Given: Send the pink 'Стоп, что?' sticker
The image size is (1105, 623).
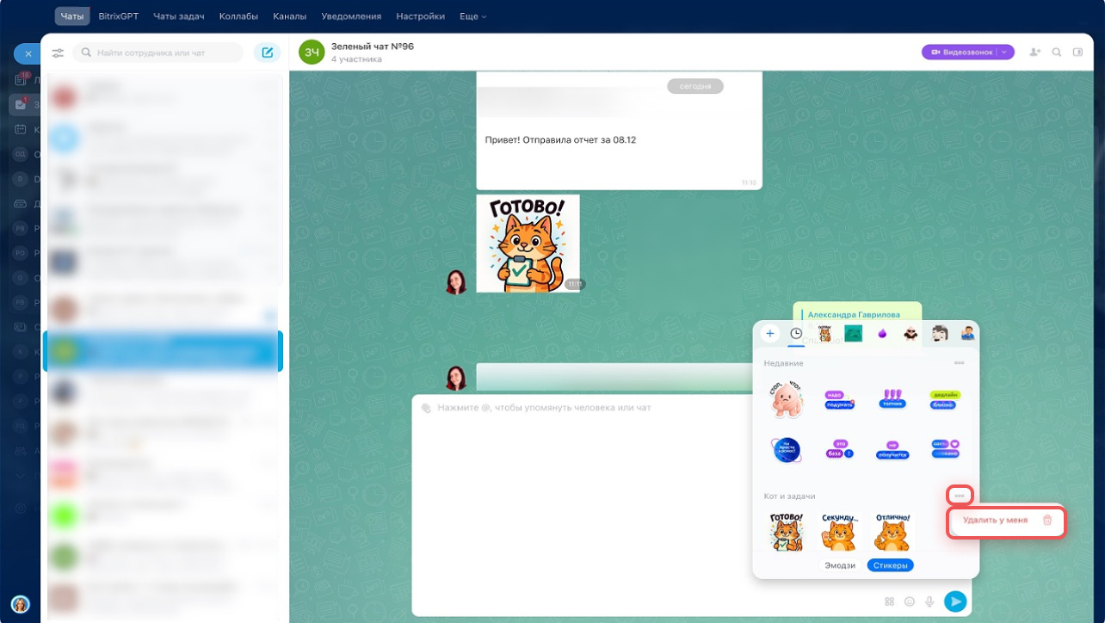Looking at the screenshot, I should [x=787, y=400].
